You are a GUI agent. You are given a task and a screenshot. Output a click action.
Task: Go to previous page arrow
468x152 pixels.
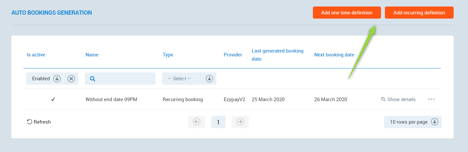197,122
